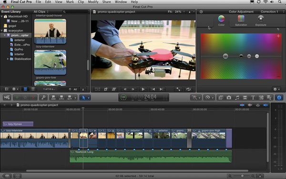Screen dimensions: 286x179
Task: Click the Global color puck
Action: point(225,56)
